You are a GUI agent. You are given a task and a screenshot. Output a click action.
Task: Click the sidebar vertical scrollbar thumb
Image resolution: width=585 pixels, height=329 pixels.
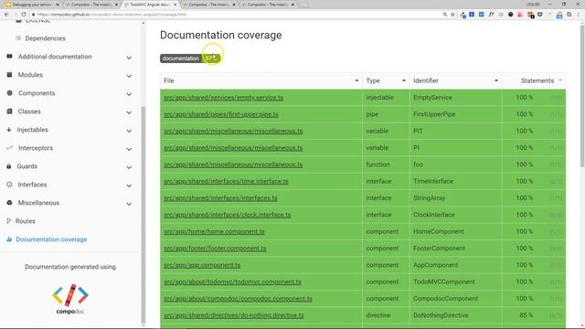(144, 215)
